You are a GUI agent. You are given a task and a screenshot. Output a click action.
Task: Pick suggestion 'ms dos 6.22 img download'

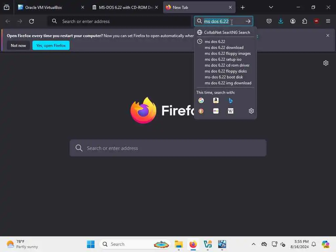225,83
